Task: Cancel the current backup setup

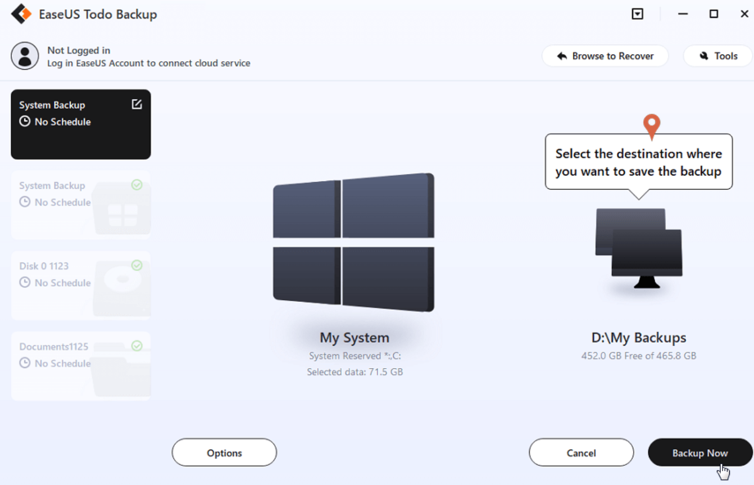Action: point(581,452)
